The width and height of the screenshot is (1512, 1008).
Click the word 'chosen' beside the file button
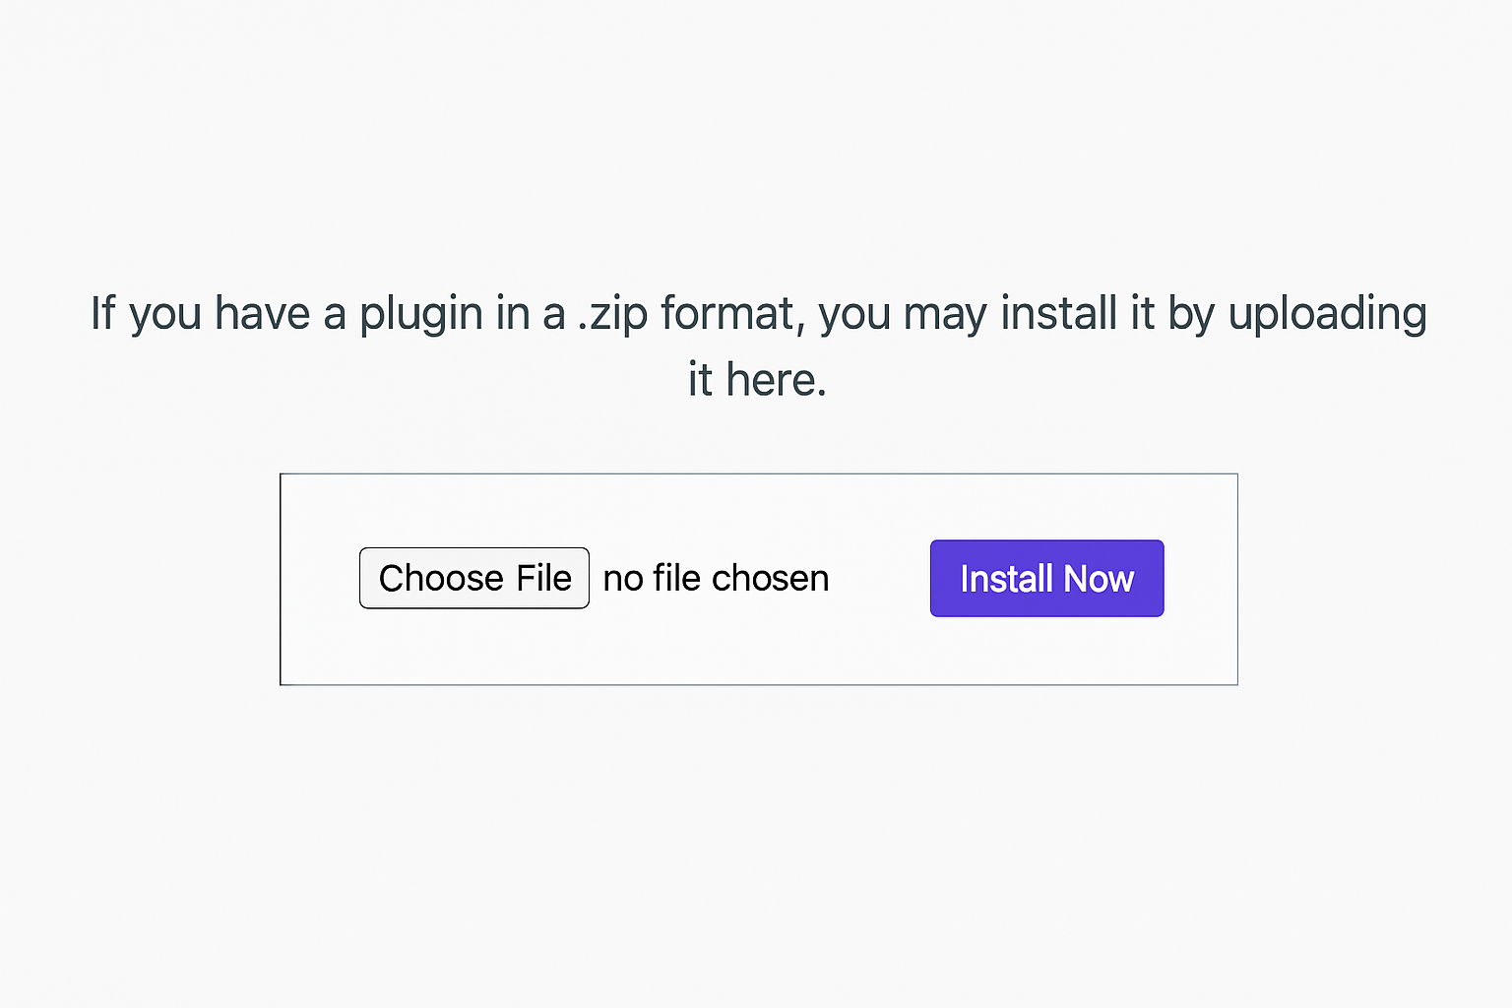(770, 578)
